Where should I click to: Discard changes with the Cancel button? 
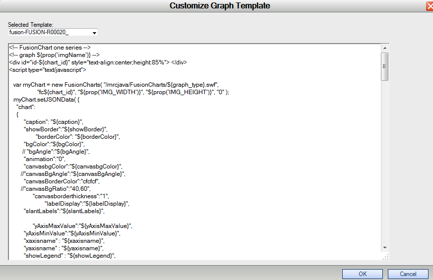click(408, 274)
